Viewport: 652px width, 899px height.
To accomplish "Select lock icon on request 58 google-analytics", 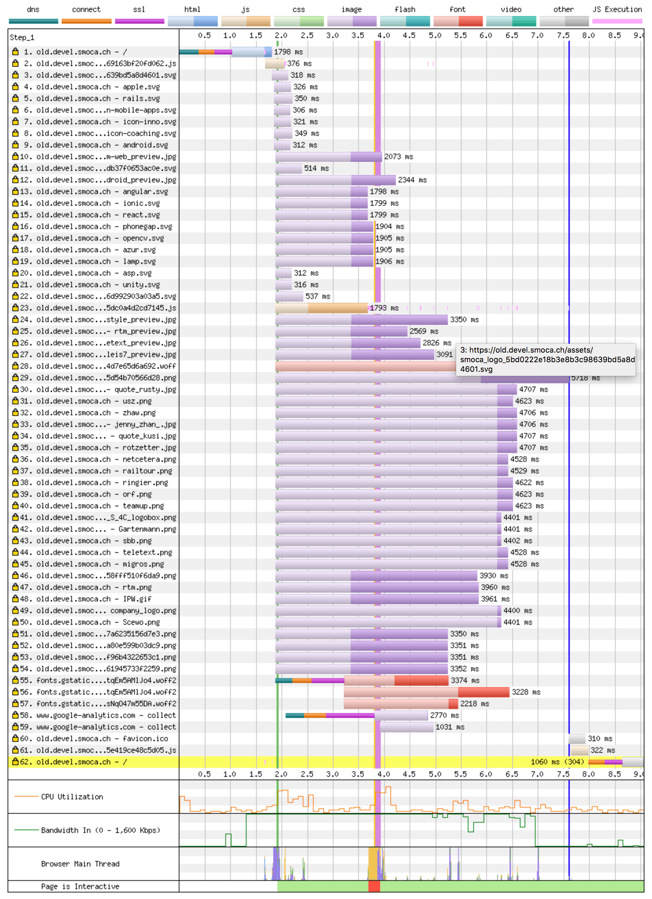I will [15, 715].
